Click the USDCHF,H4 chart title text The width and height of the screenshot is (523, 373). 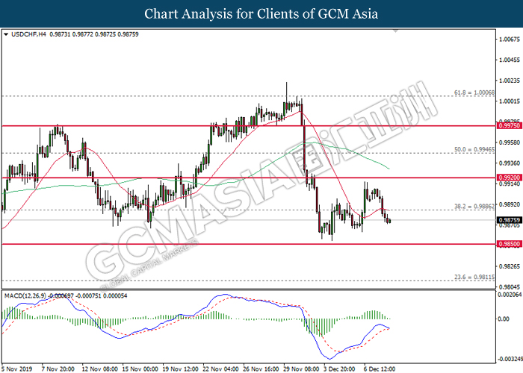(x=28, y=34)
